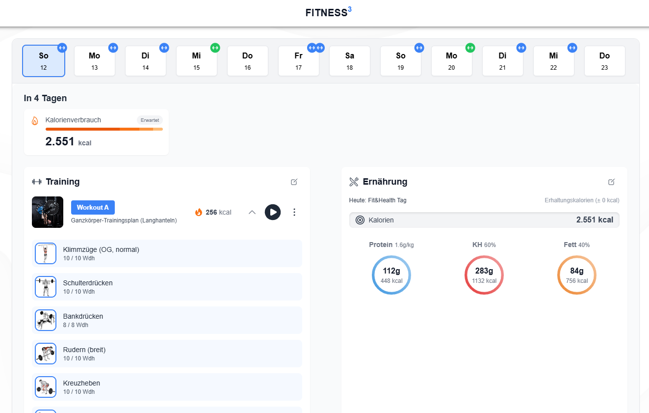Image resolution: width=649 pixels, height=413 pixels.
Task: Click the Kreuzheben exercise icon
Action: click(x=46, y=387)
